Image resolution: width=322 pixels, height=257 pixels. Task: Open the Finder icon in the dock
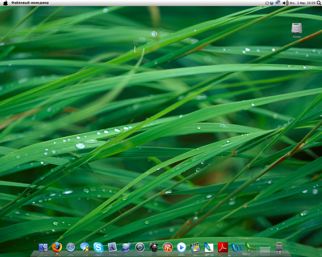(43, 247)
